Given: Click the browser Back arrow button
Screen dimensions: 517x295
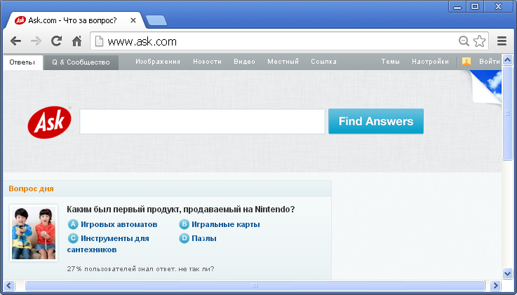Looking at the screenshot, I should point(15,41).
